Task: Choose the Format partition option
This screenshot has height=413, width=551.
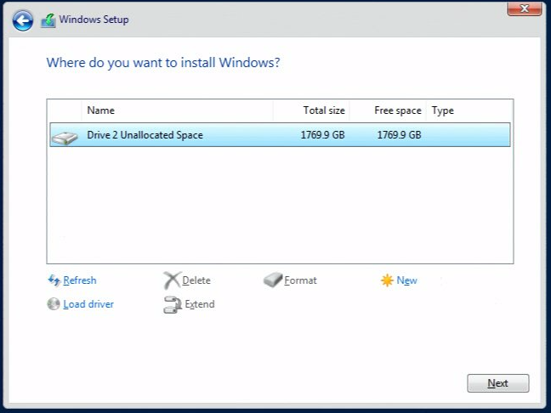Action: tap(300, 280)
